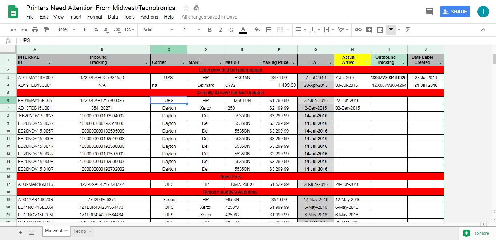Select the Paint format tool
This screenshot has height=240, width=496.
tap(46, 30)
